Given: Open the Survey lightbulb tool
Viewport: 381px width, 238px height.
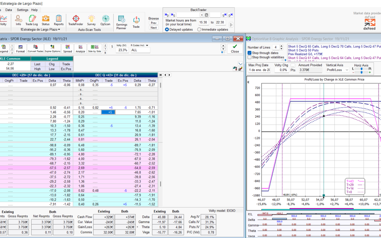Looking at the screenshot, I should point(91,20).
